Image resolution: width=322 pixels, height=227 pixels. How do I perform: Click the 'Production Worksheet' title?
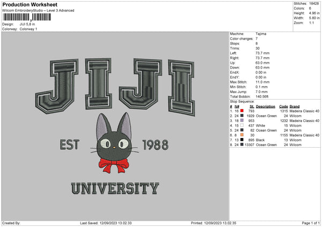[30, 4]
